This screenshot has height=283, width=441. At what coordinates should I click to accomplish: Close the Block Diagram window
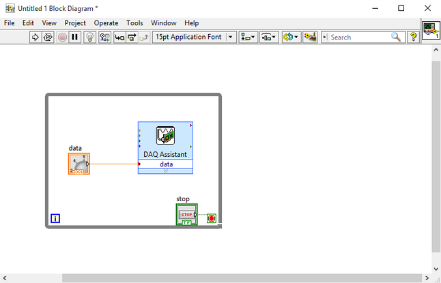tap(427, 8)
